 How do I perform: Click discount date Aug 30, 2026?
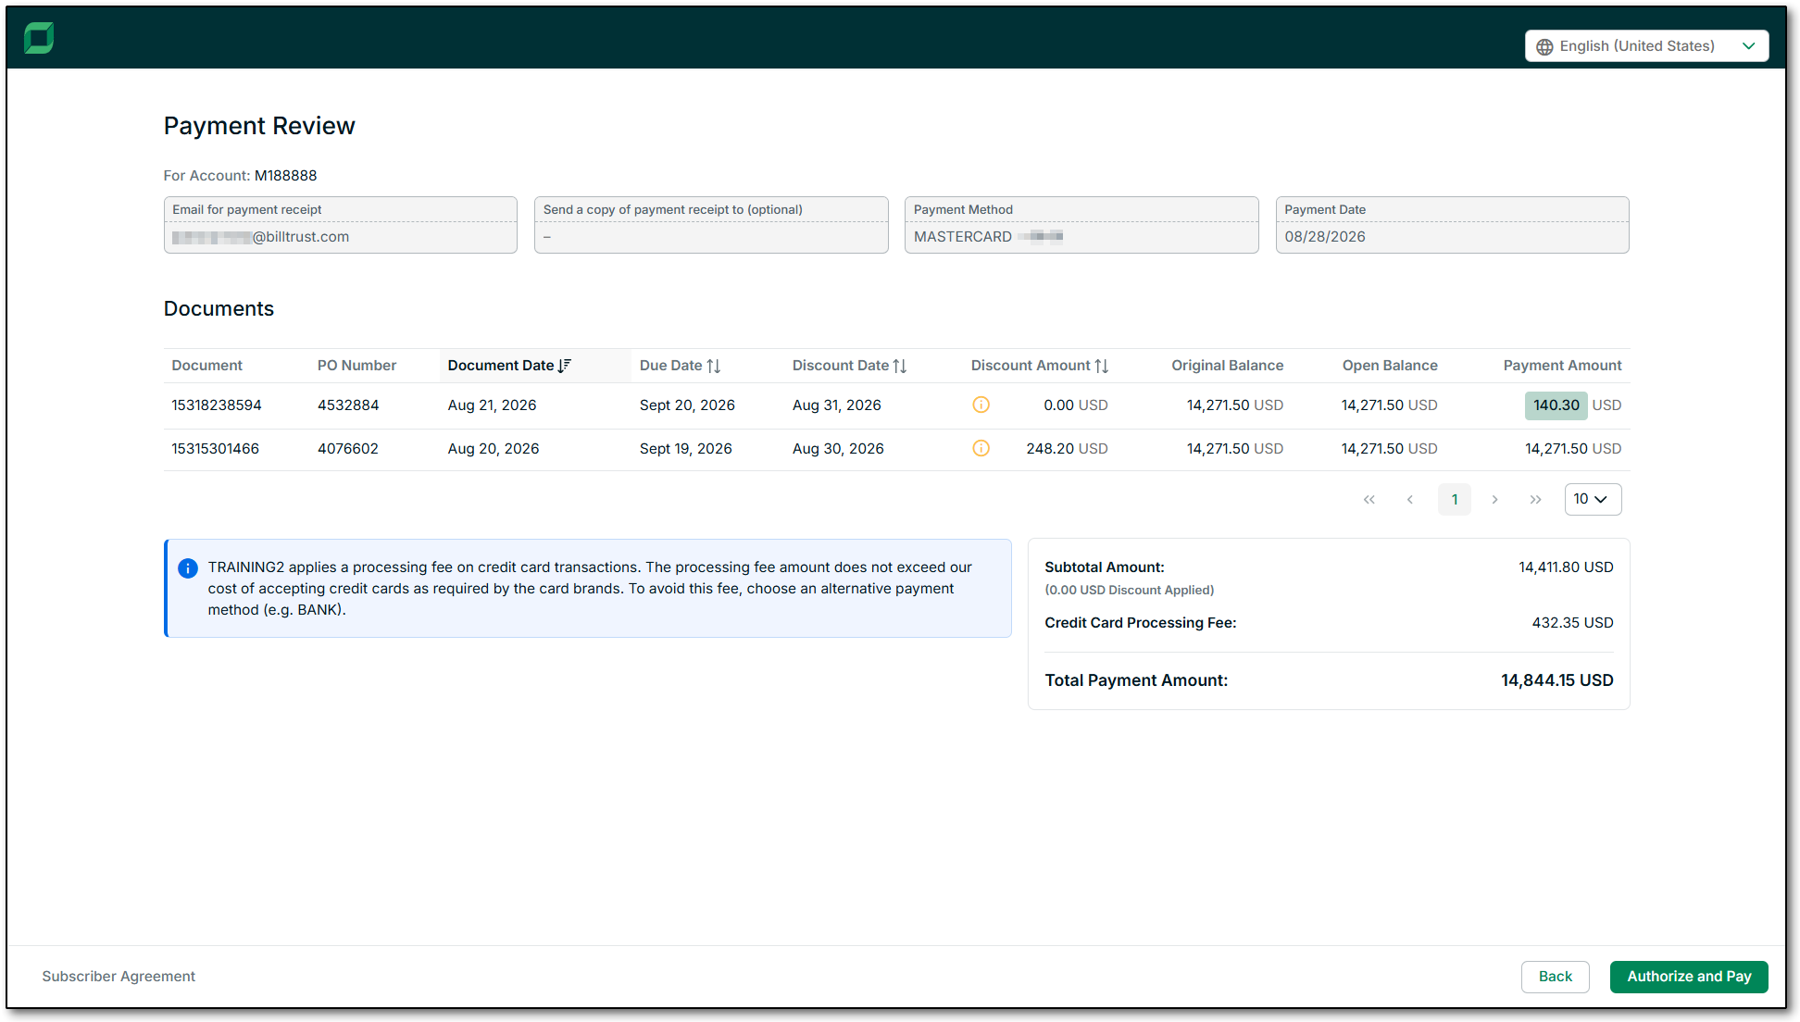(838, 449)
